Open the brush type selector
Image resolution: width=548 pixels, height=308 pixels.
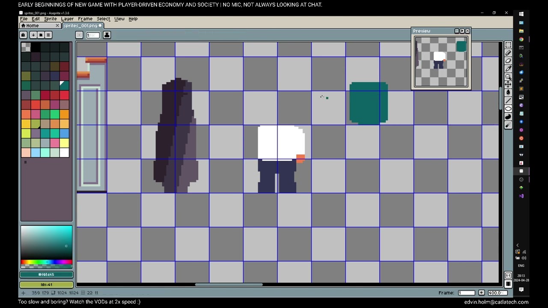click(79, 35)
